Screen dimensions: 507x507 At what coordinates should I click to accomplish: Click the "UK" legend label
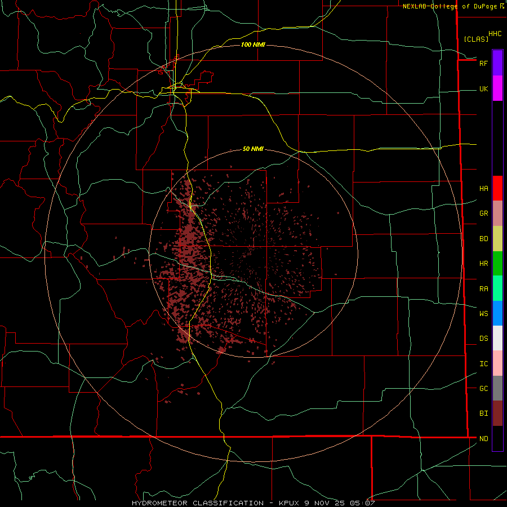483,88
